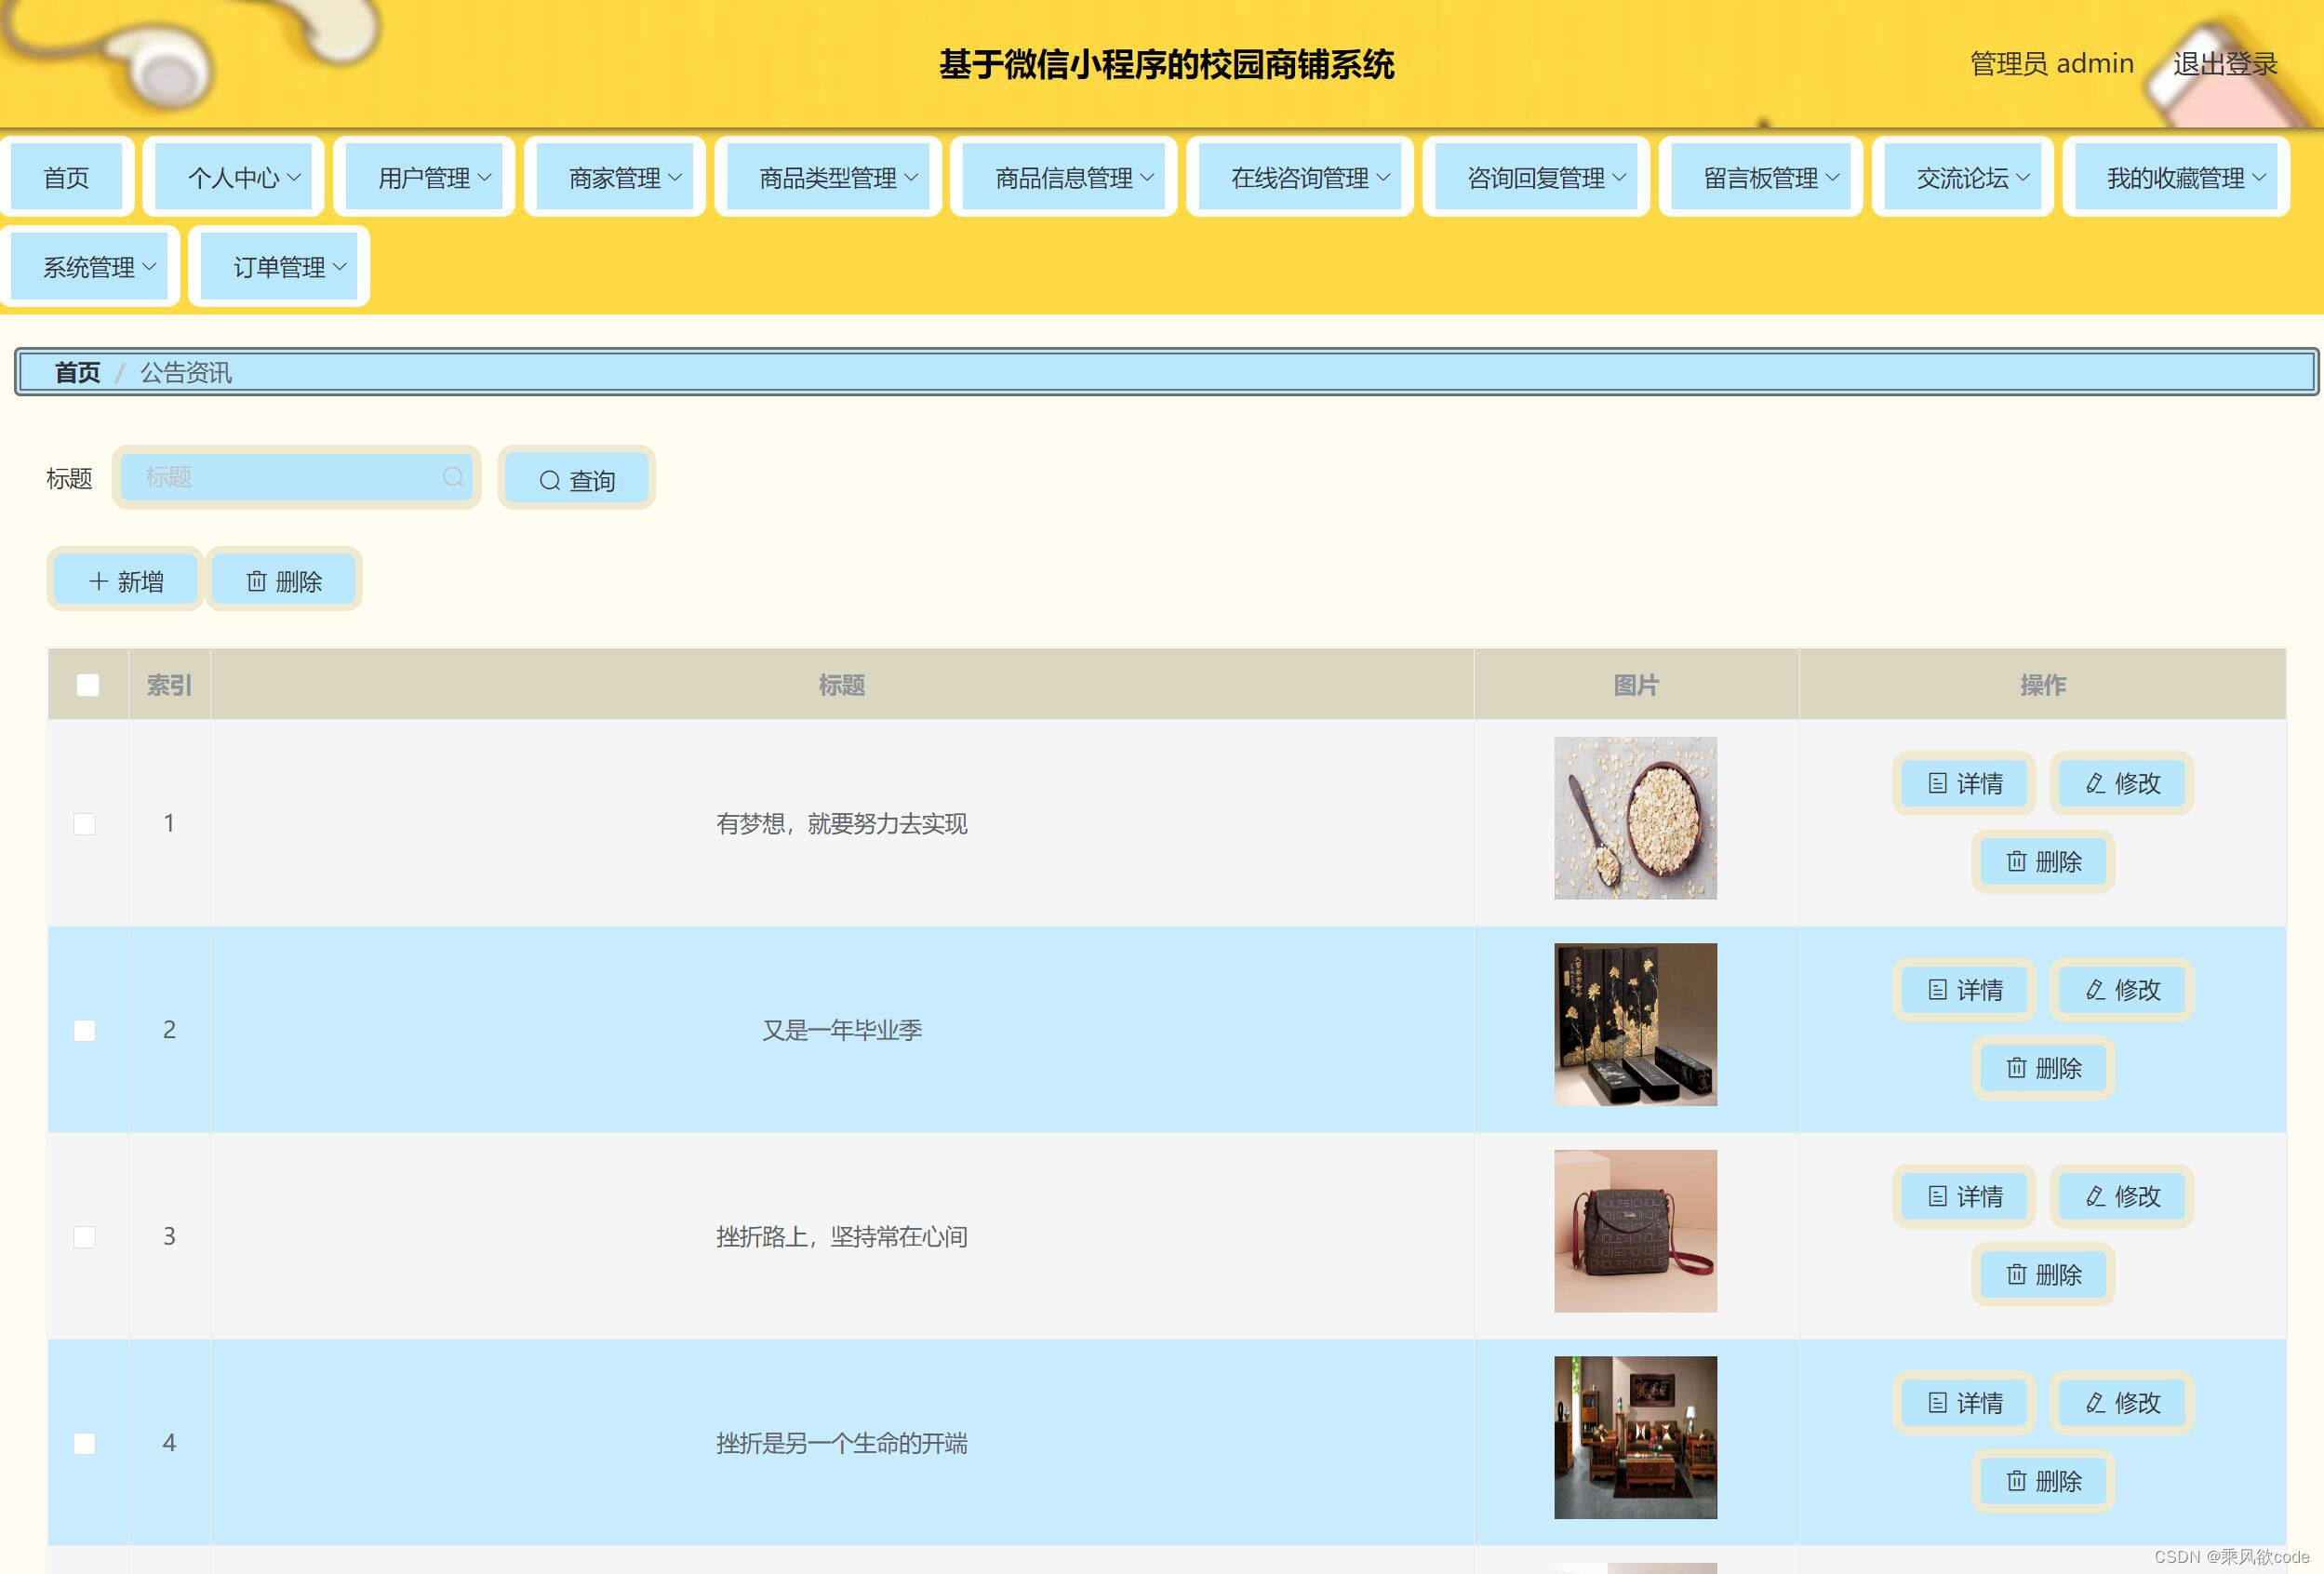Click the pencil 修改 button for row 4

(x=2122, y=1402)
